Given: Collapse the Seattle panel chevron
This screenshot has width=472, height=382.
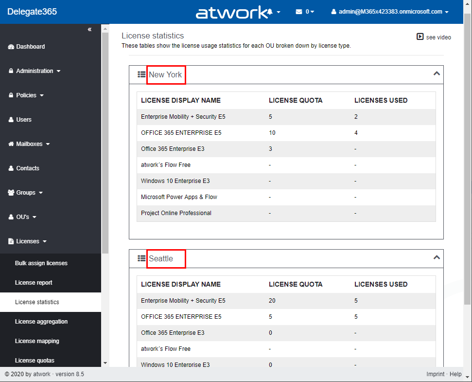Looking at the screenshot, I should tap(436, 257).
